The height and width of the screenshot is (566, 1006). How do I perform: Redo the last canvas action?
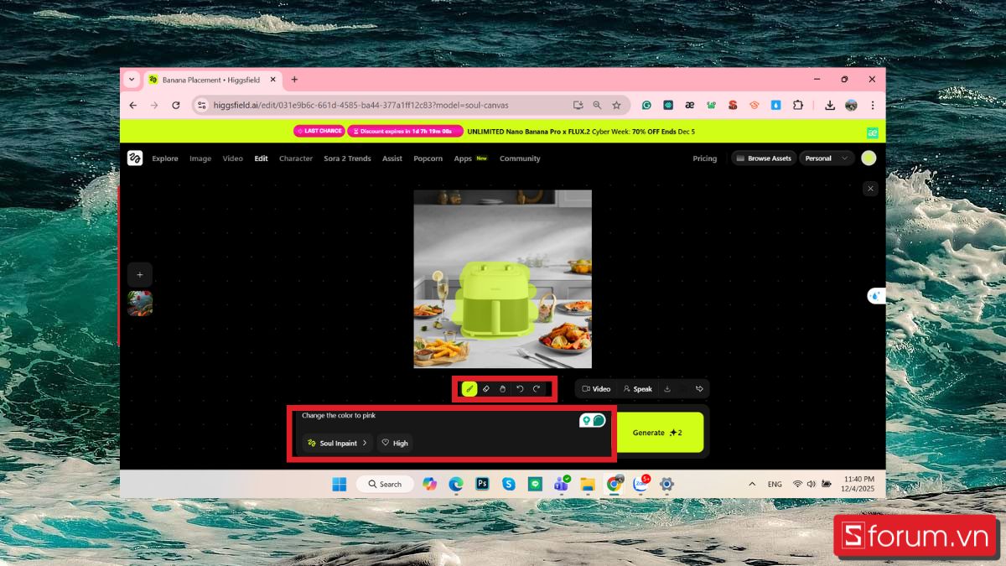537,389
